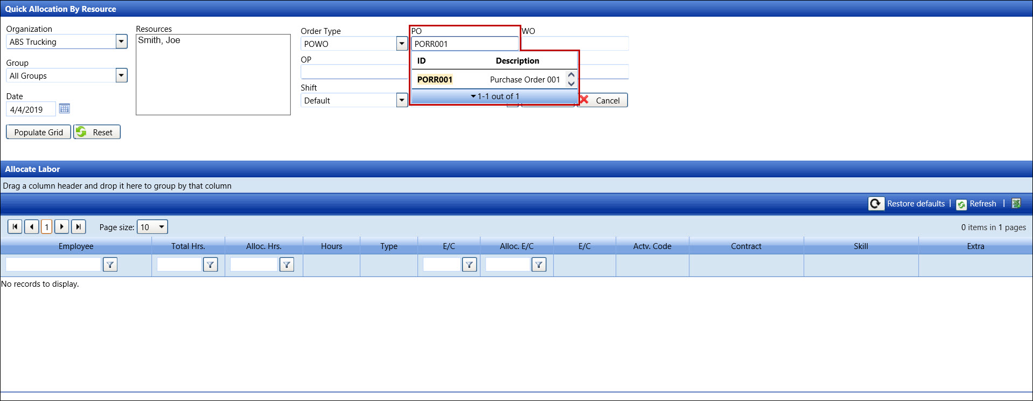Open the Date calendar picker icon
The height and width of the screenshot is (401, 1033).
64,109
